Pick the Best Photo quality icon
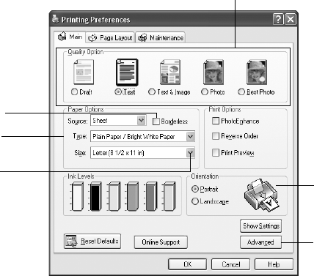 point(257,72)
